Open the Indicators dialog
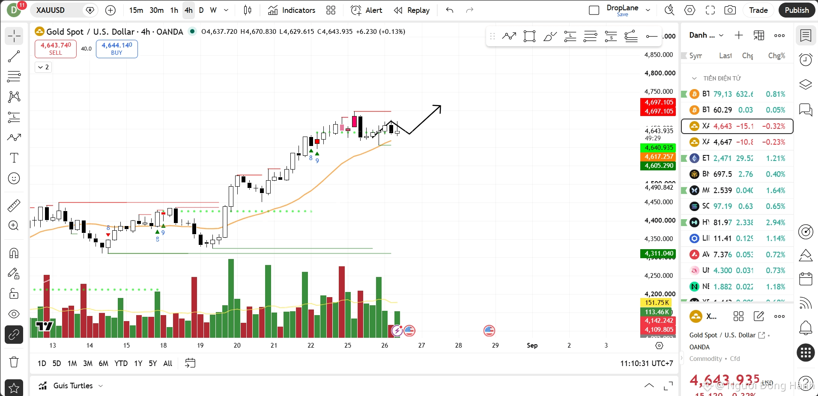 [292, 10]
